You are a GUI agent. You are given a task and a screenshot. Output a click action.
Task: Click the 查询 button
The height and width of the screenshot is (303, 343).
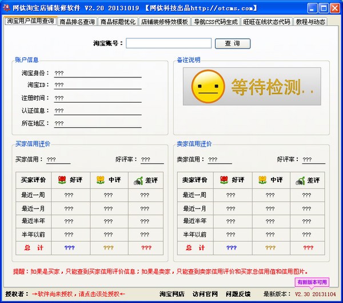[x=233, y=44]
